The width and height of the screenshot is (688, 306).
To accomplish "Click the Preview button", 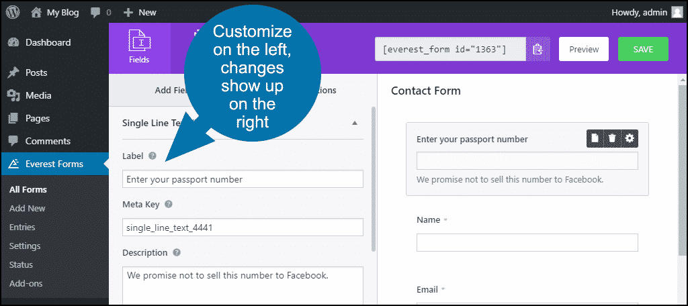I will point(584,49).
